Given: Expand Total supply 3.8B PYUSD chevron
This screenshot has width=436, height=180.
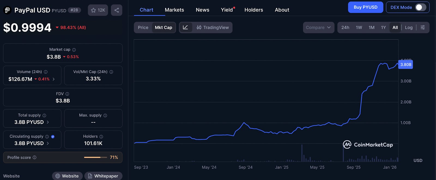Looking at the screenshot, I should click(48, 122).
